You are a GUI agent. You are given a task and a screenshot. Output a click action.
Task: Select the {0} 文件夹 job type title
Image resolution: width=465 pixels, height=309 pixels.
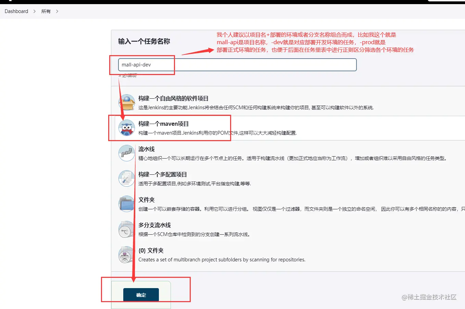(151, 250)
